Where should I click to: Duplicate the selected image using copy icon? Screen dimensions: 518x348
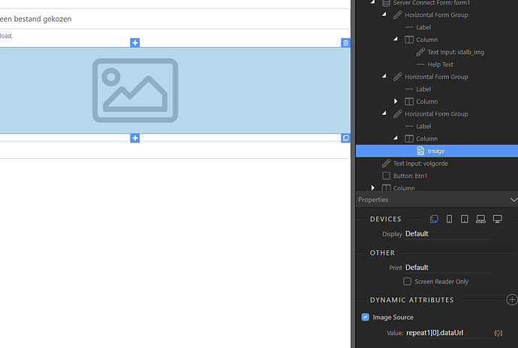[345, 138]
